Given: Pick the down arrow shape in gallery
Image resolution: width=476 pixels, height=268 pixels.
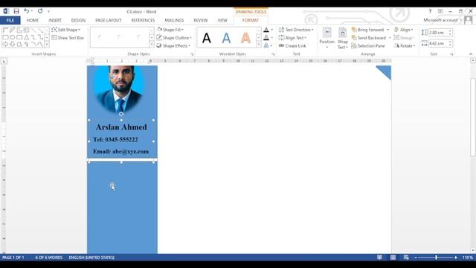Looking at the screenshot, I should click(x=13, y=45).
